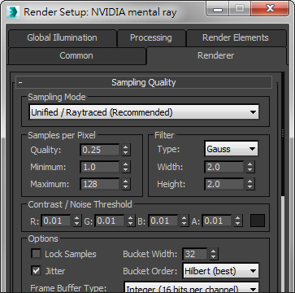Click the A contrast threshold field
This screenshot has width=295, height=293.
tap(217, 221)
